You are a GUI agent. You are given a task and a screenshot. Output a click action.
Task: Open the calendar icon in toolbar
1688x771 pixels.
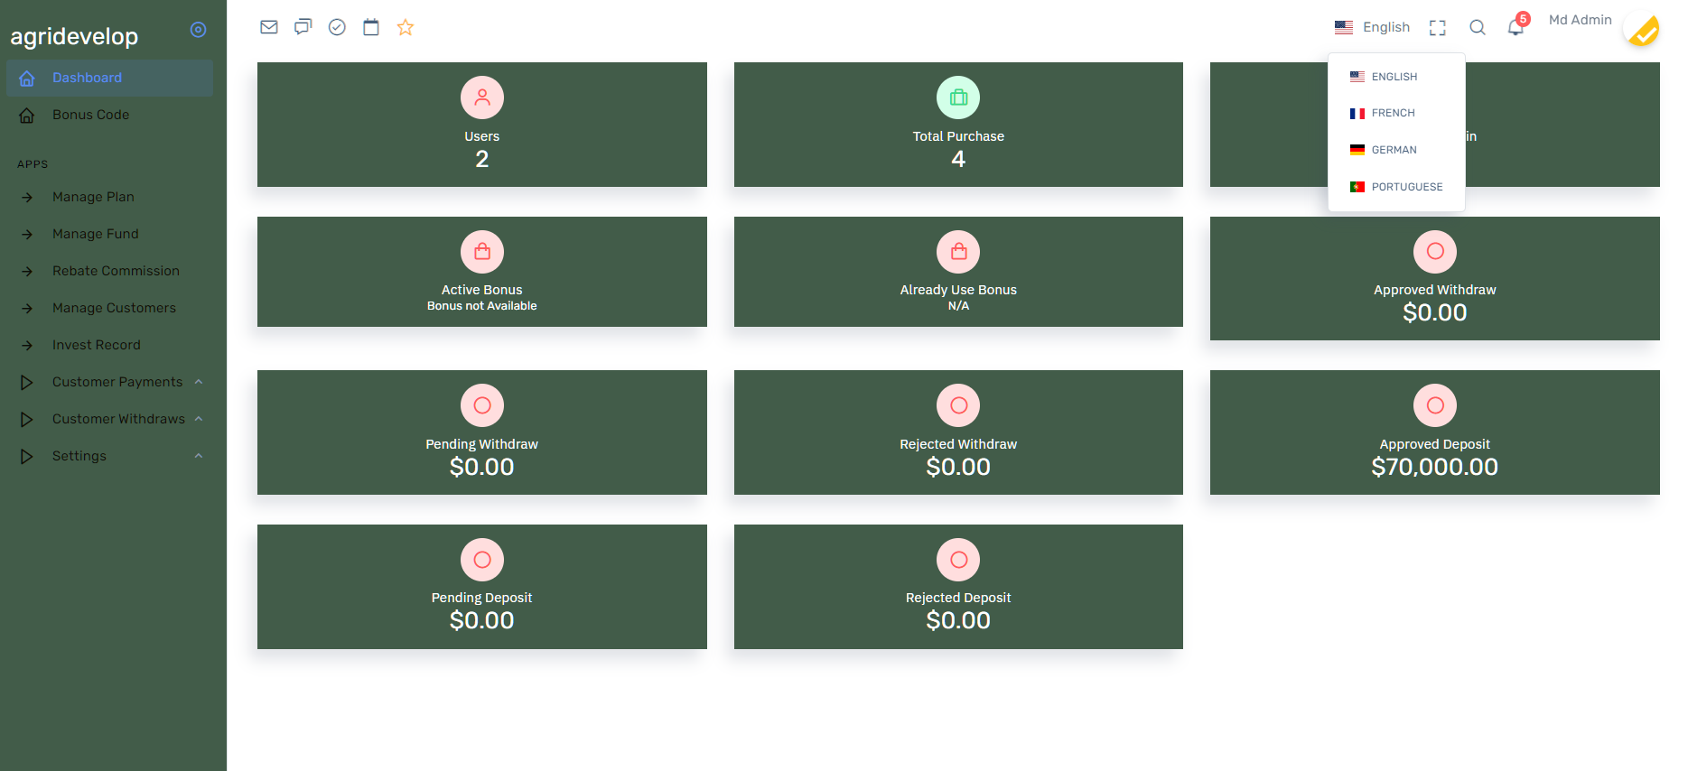coord(371,27)
